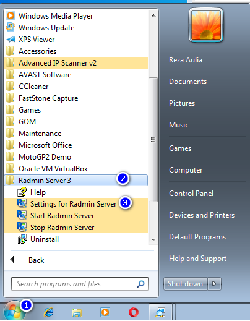250x321 pixels.
Task: Click the FastStone Capture label
Action: (48, 98)
